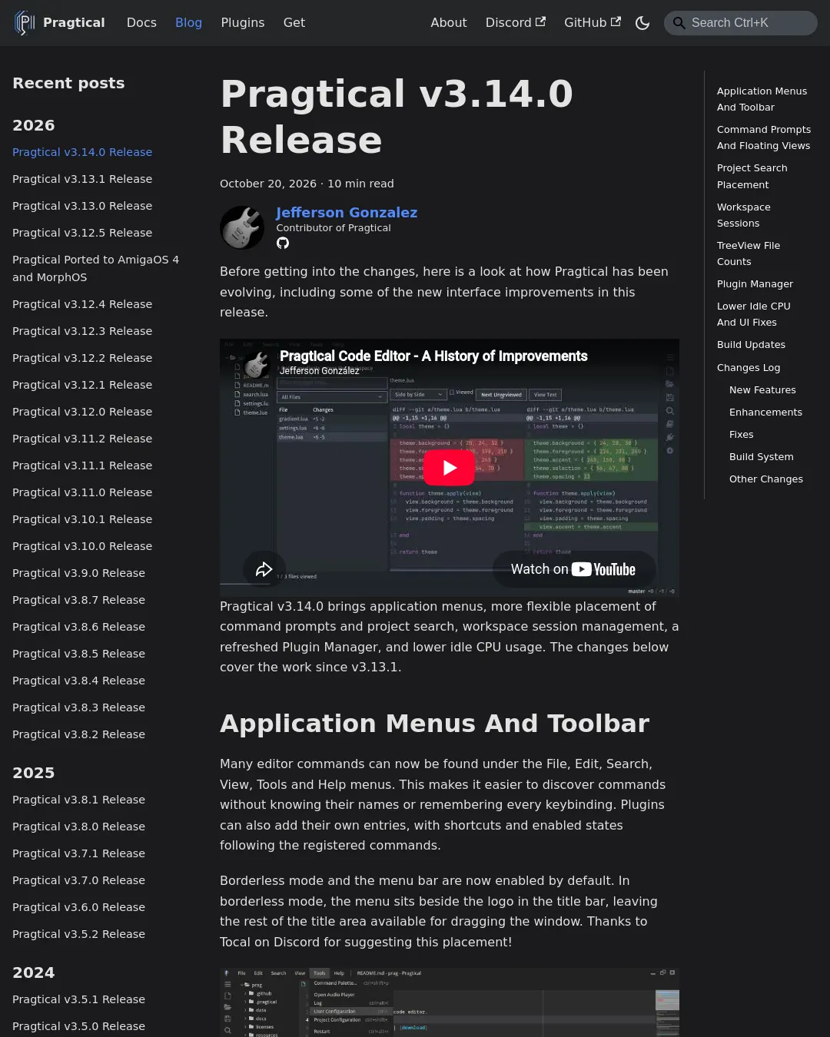Open the Get navigation item
830x1037 pixels.
click(294, 23)
